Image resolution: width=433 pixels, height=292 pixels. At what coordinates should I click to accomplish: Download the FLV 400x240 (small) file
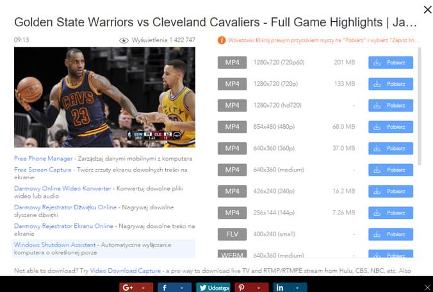(x=391, y=234)
